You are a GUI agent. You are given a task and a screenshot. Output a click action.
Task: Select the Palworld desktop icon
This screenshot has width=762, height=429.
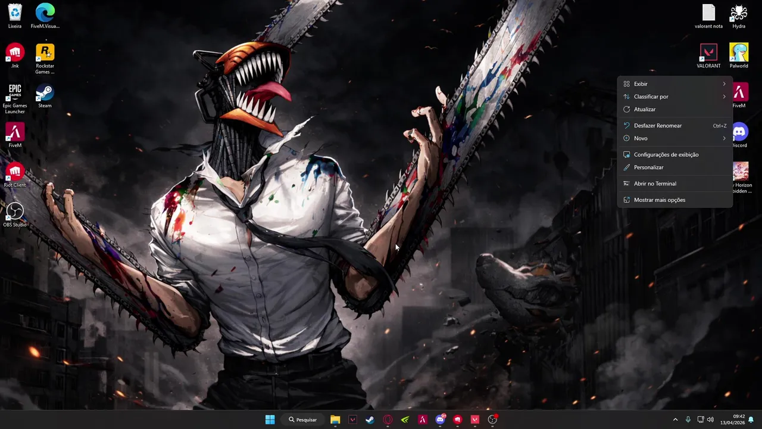click(x=739, y=56)
